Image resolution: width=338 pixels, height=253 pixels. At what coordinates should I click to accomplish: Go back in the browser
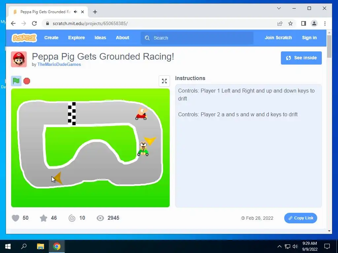coord(13,23)
